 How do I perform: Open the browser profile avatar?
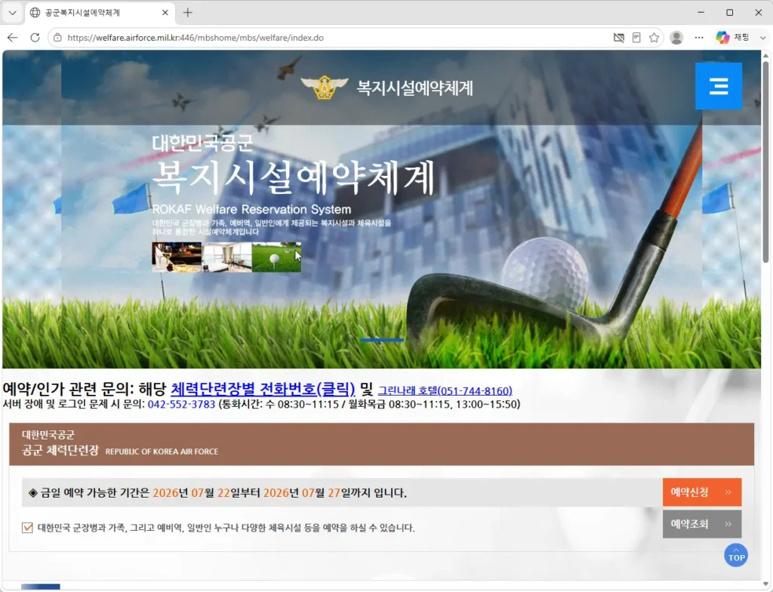676,38
